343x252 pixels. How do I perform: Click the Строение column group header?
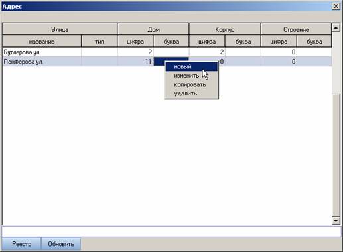click(x=296, y=29)
